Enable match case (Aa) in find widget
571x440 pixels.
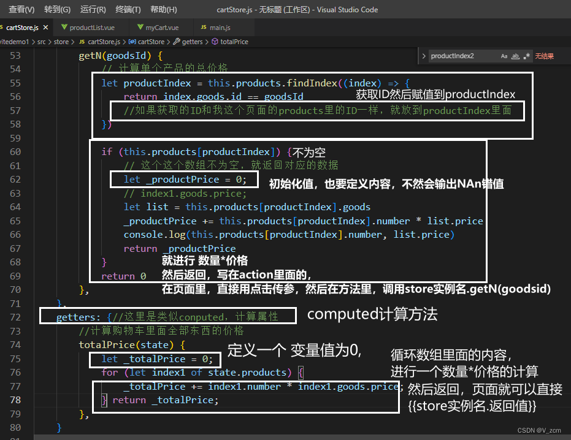[504, 56]
